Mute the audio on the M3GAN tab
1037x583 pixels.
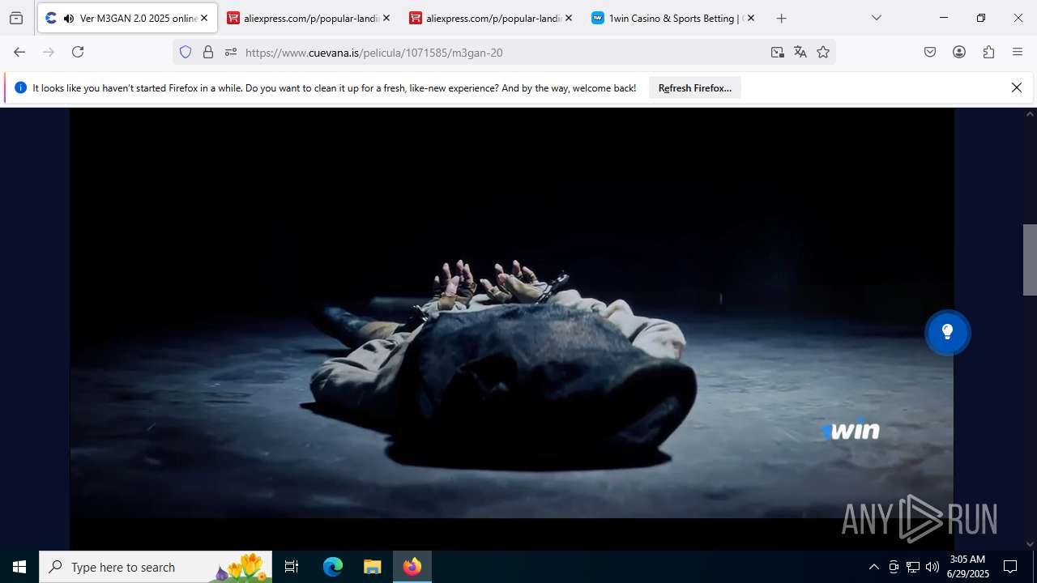[68, 18]
